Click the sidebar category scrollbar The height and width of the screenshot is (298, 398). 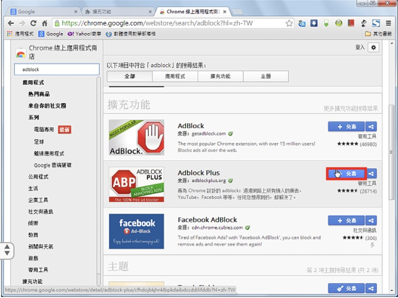(x=99, y=175)
